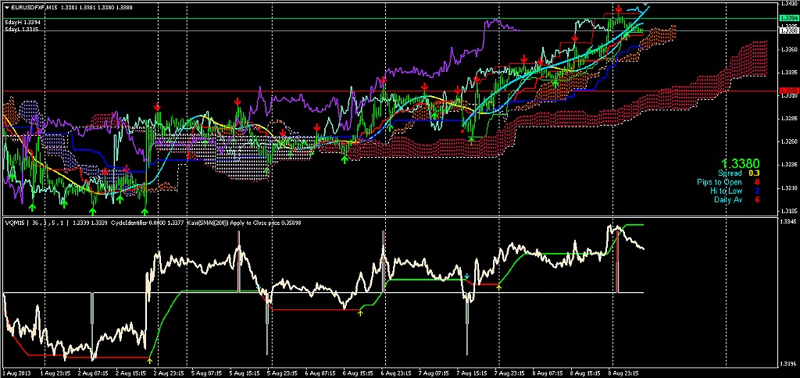Screen dimensions: 800x378
Task: Click the VQM15 indicator label in subwindow
Action: pyautogui.click(x=14, y=223)
